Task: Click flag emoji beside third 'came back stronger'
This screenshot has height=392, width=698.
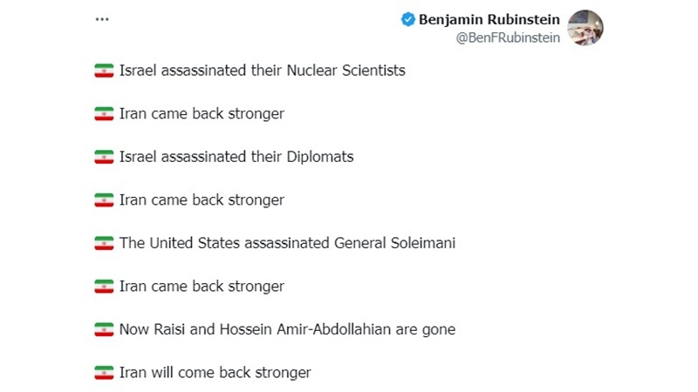Action: tap(104, 287)
